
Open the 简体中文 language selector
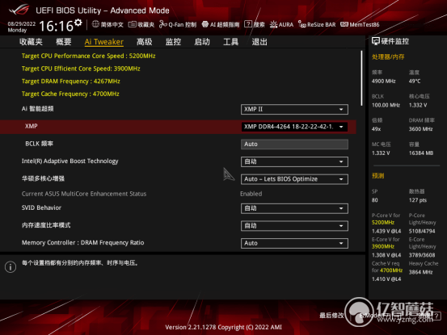tap(108, 24)
